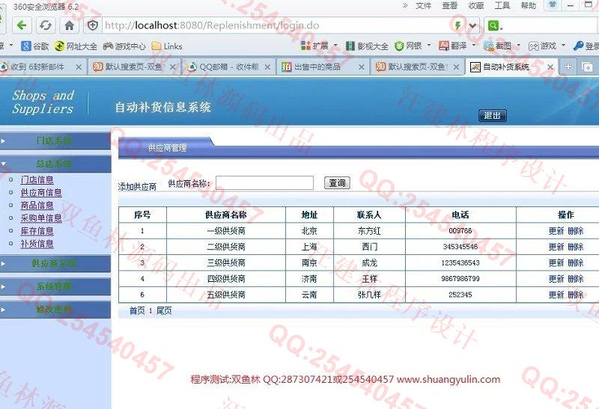Open the 网银 toolbar item
The image size is (599, 409).
pyautogui.click(x=408, y=46)
